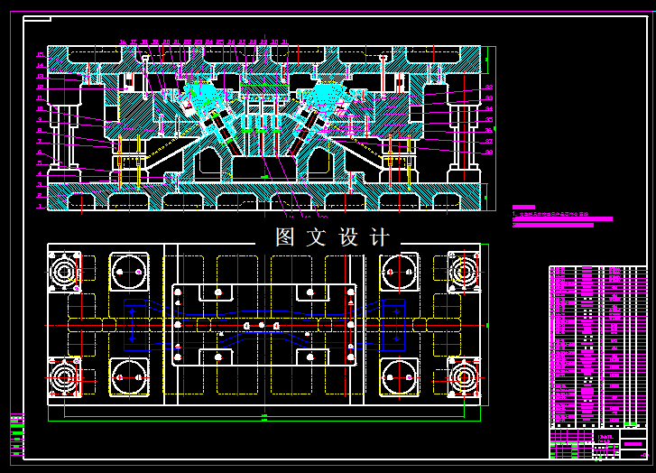The image size is (656, 473).
Task: Click callout number 33 on right side
Action: 489,98
